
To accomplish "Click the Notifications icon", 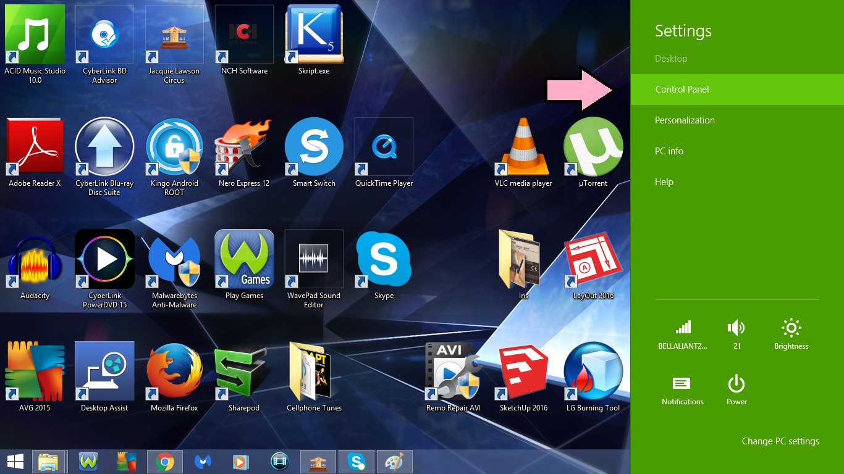I will coord(683,390).
